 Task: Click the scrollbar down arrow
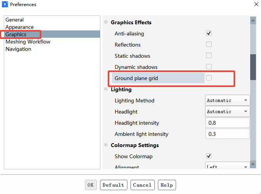pos(253,164)
